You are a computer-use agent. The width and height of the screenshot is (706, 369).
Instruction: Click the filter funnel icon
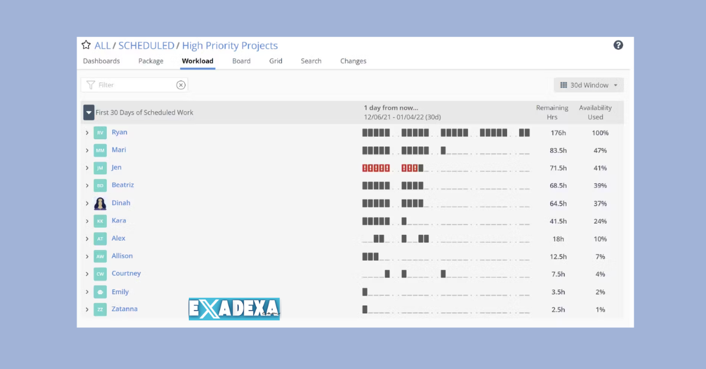[92, 85]
